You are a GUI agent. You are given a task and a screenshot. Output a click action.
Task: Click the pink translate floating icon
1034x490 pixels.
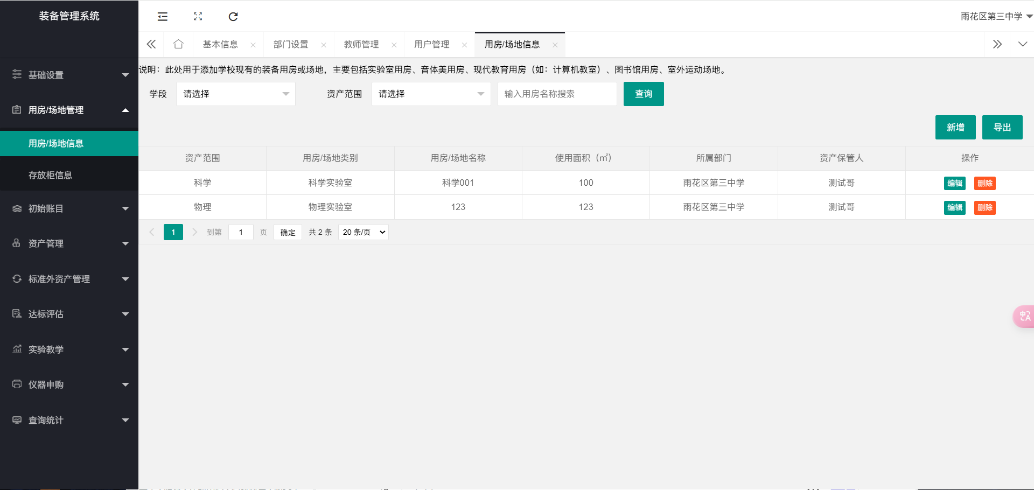tap(1024, 316)
